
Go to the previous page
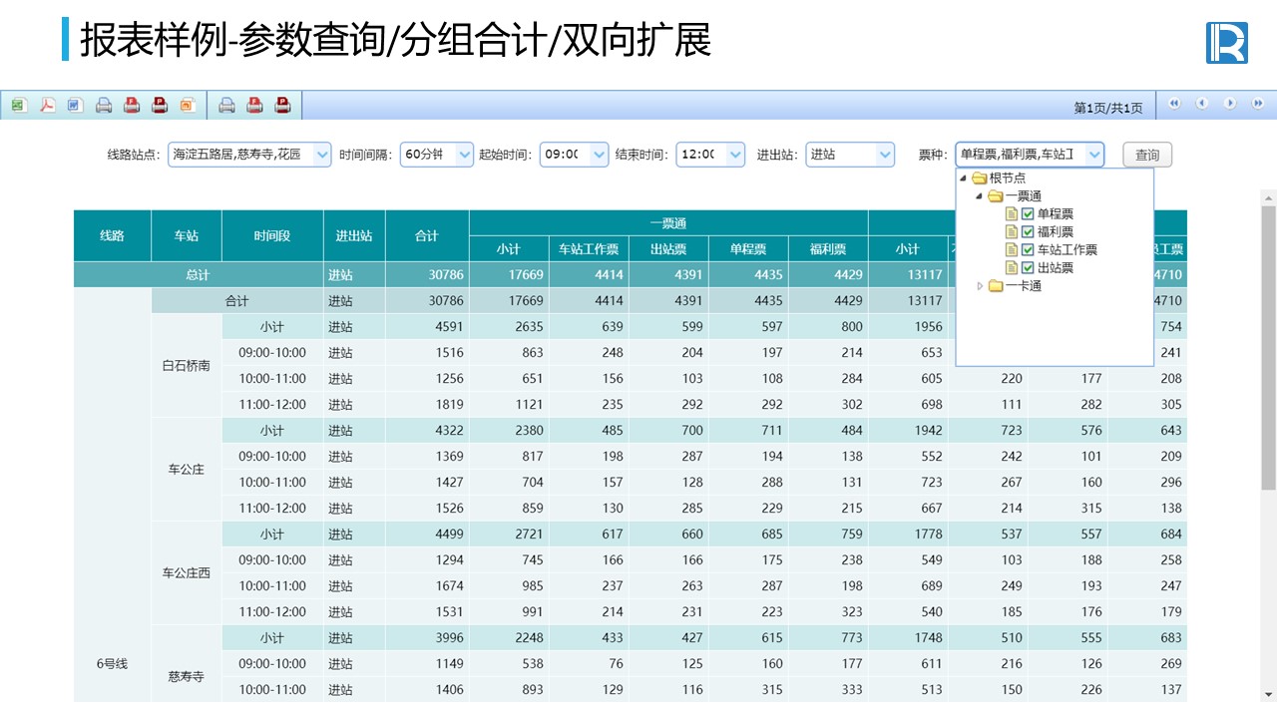click(1202, 103)
